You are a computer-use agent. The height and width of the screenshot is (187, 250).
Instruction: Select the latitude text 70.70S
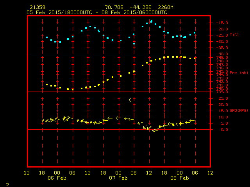click(114, 7)
